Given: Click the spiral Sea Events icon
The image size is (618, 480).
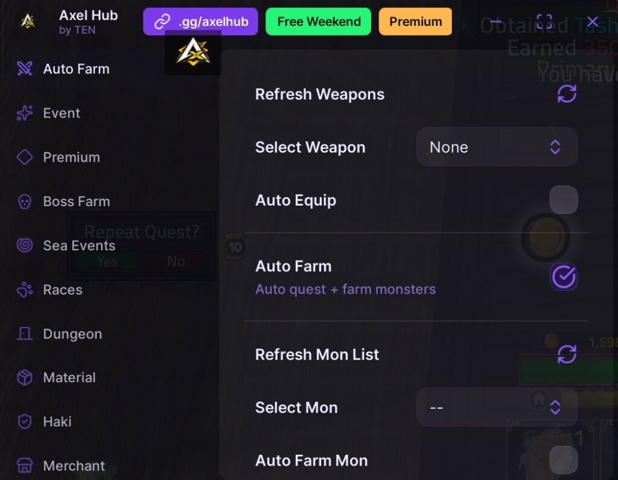Looking at the screenshot, I should pyautogui.click(x=25, y=245).
